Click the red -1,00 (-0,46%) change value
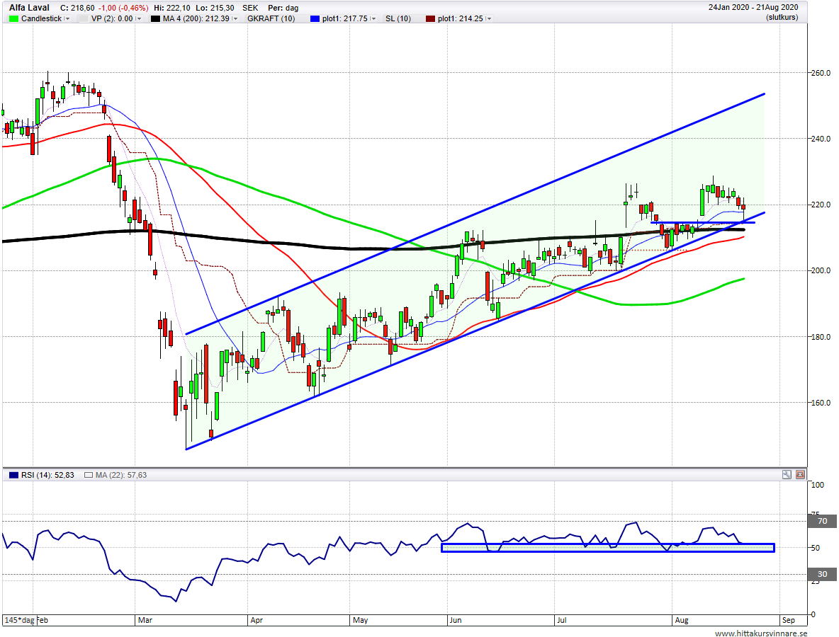 tap(123, 8)
